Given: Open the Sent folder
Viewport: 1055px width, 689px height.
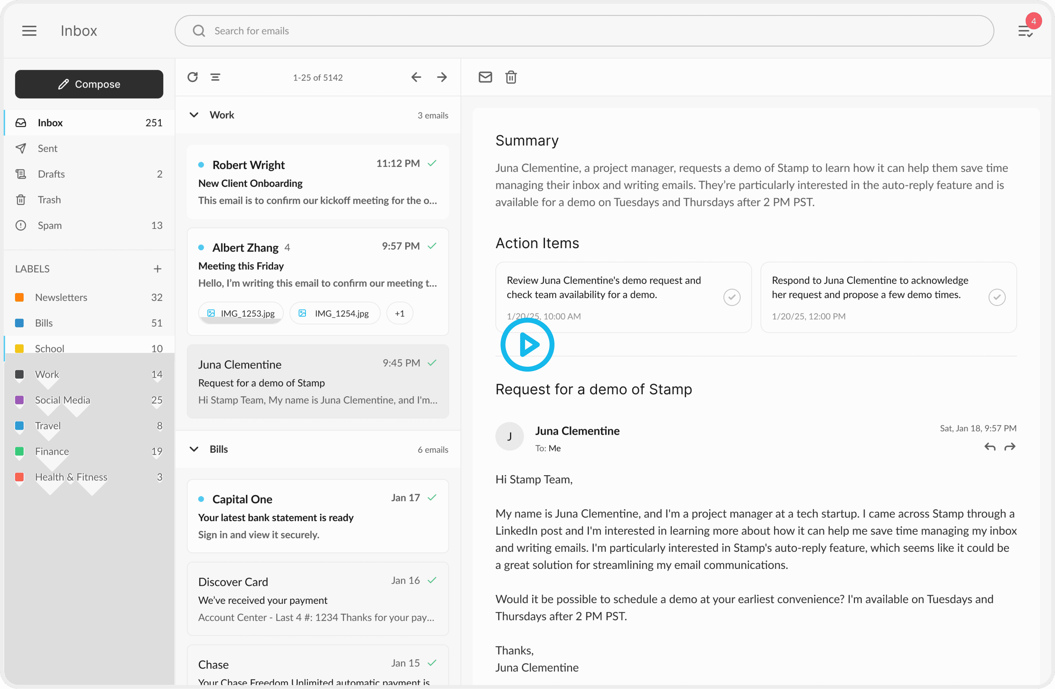Looking at the screenshot, I should click(x=89, y=149).
